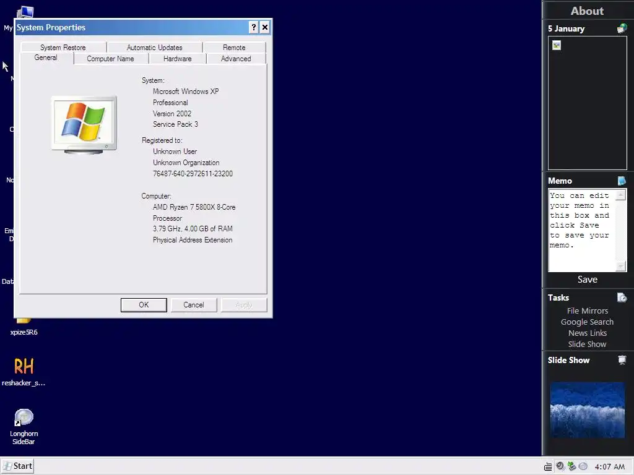Click the Memo panel note icon
Image resolution: width=634 pixels, height=475 pixels.
pyautogui.click(x=622, y=181)
